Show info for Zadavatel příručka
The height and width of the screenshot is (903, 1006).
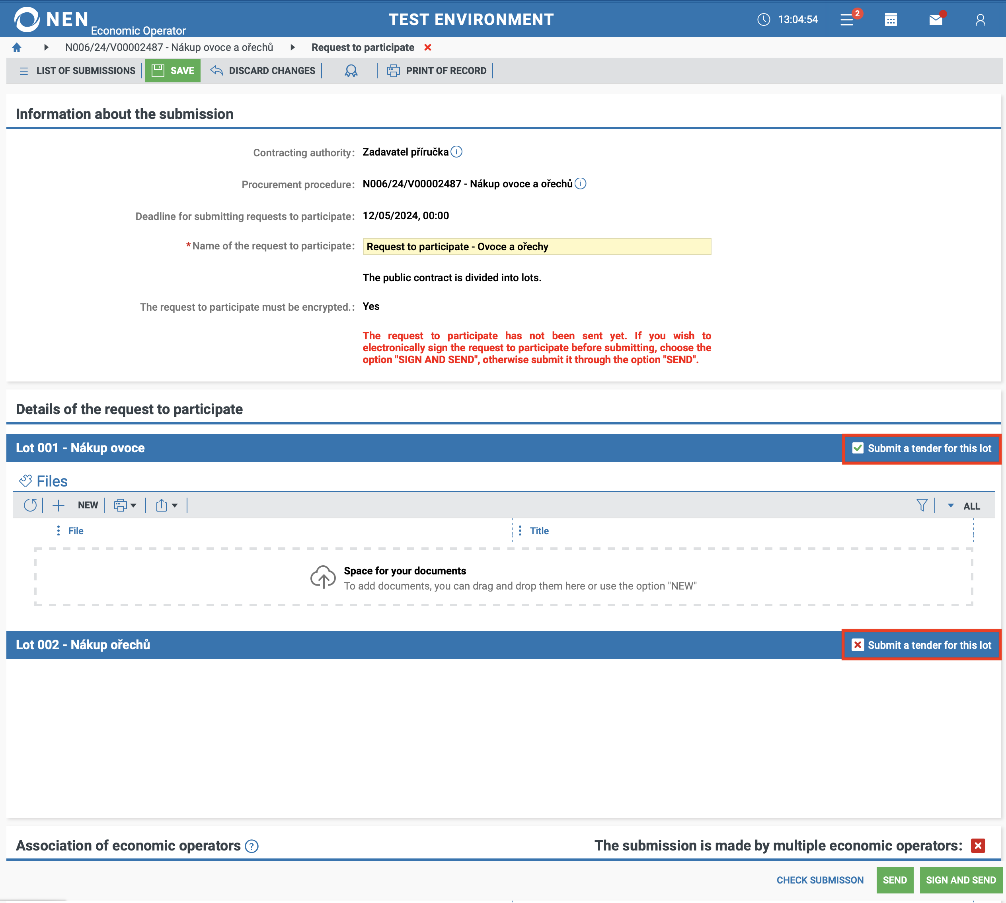(456, 152)
